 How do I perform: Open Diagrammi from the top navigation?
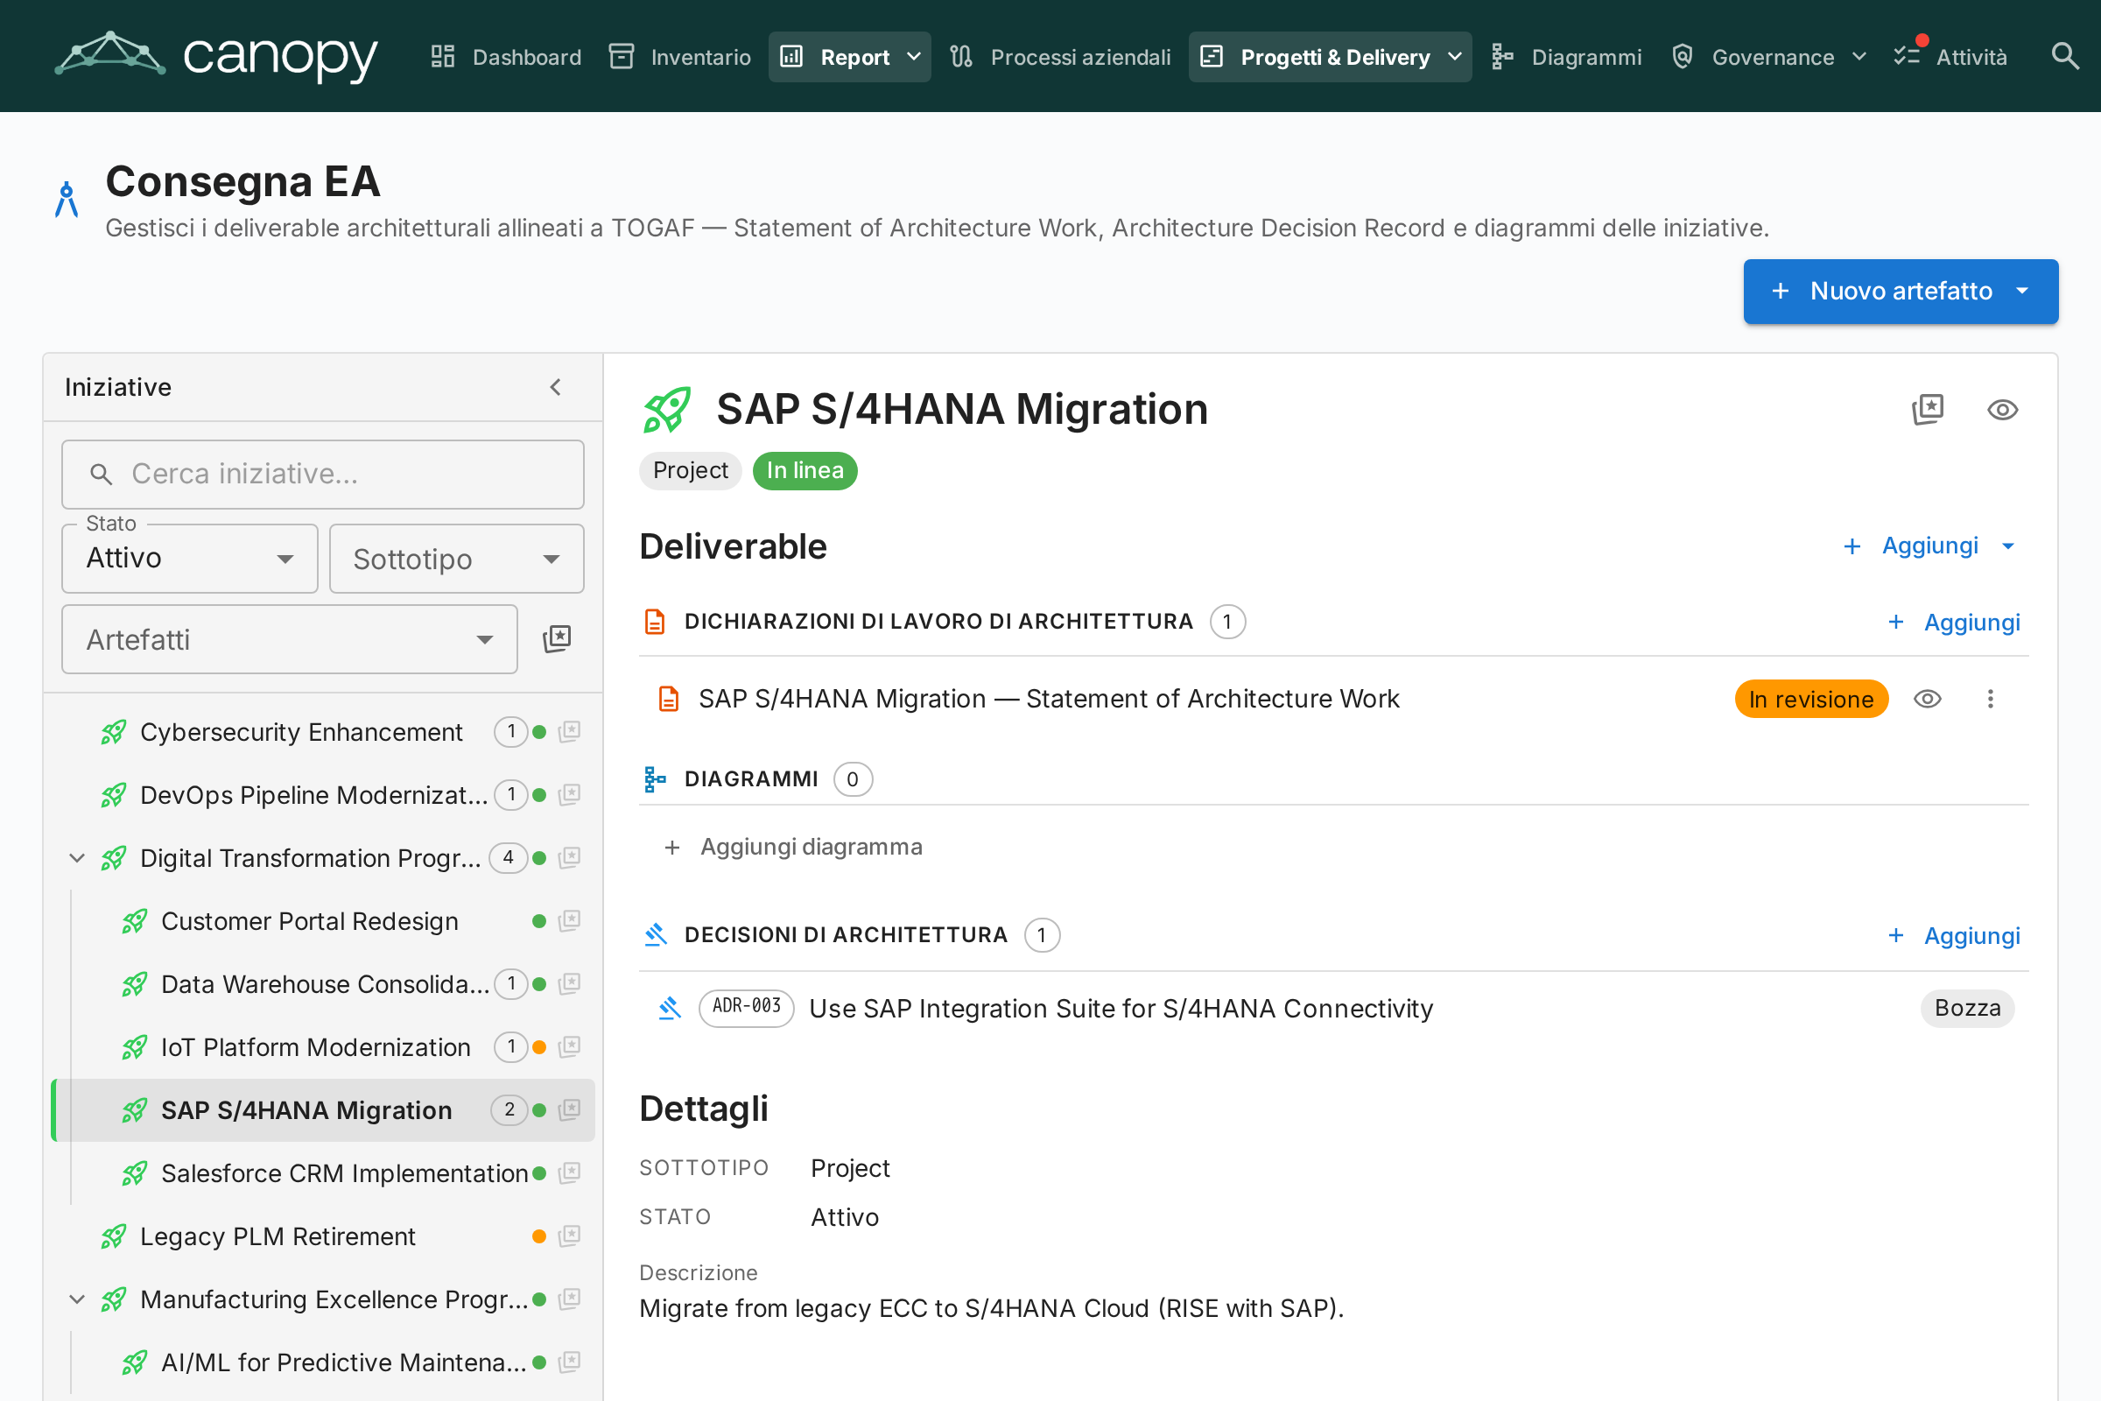(1567, 56)
